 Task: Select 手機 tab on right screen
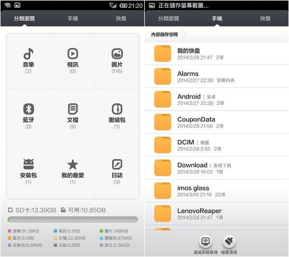click(217, 18)
